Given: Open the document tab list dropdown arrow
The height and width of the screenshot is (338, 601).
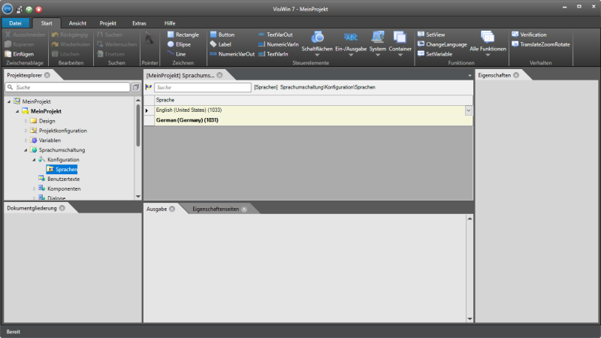Looking at the screenshot, I should 470,76.
